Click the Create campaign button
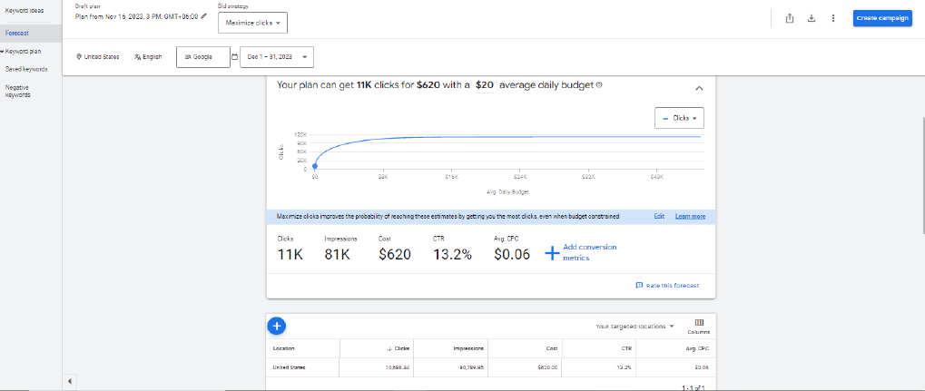925x391 pixels. click(882, 18)
